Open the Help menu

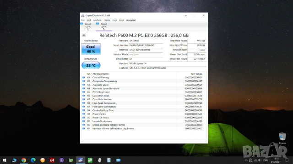pyautogui.click(x=121, y=20)
